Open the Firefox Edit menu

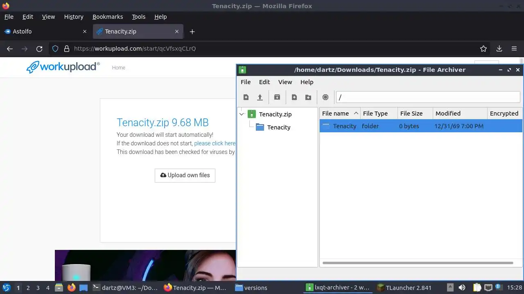(x=28, y=17)
